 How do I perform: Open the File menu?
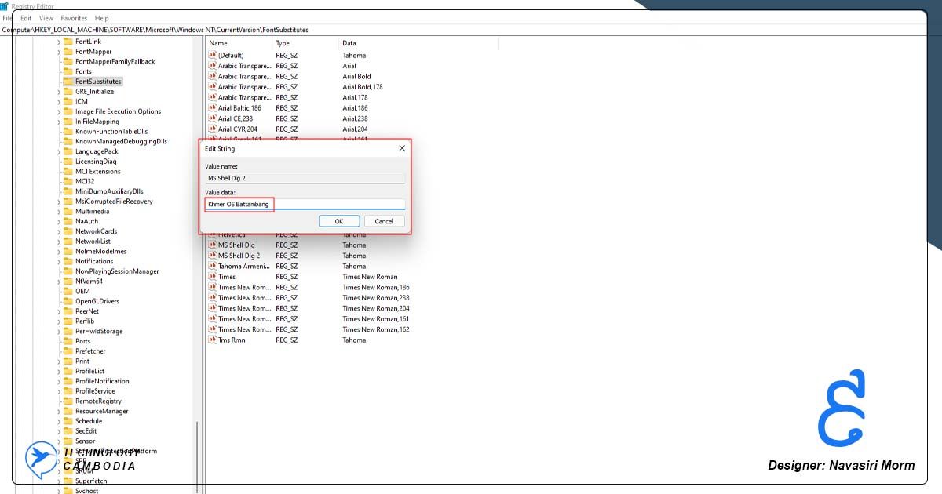coord(6,18)
